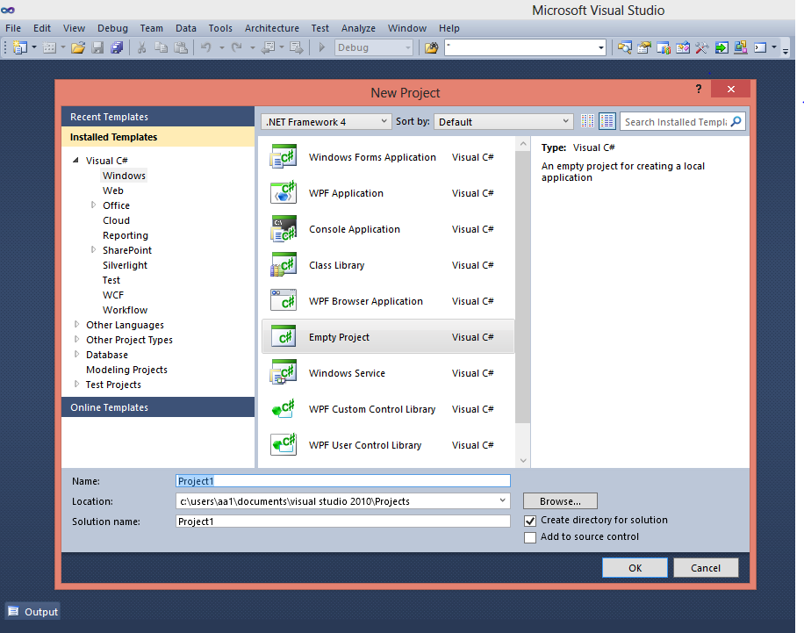Open the toolbar Find combo box dropdown
Screen dimensions: 804x633
point(600,47)
